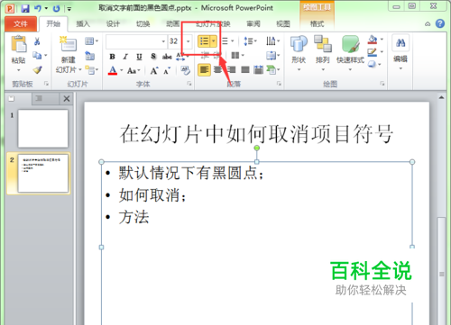Switch to the 切换 Transitions tab
This screenshot has width=451, height=325.
143,23
